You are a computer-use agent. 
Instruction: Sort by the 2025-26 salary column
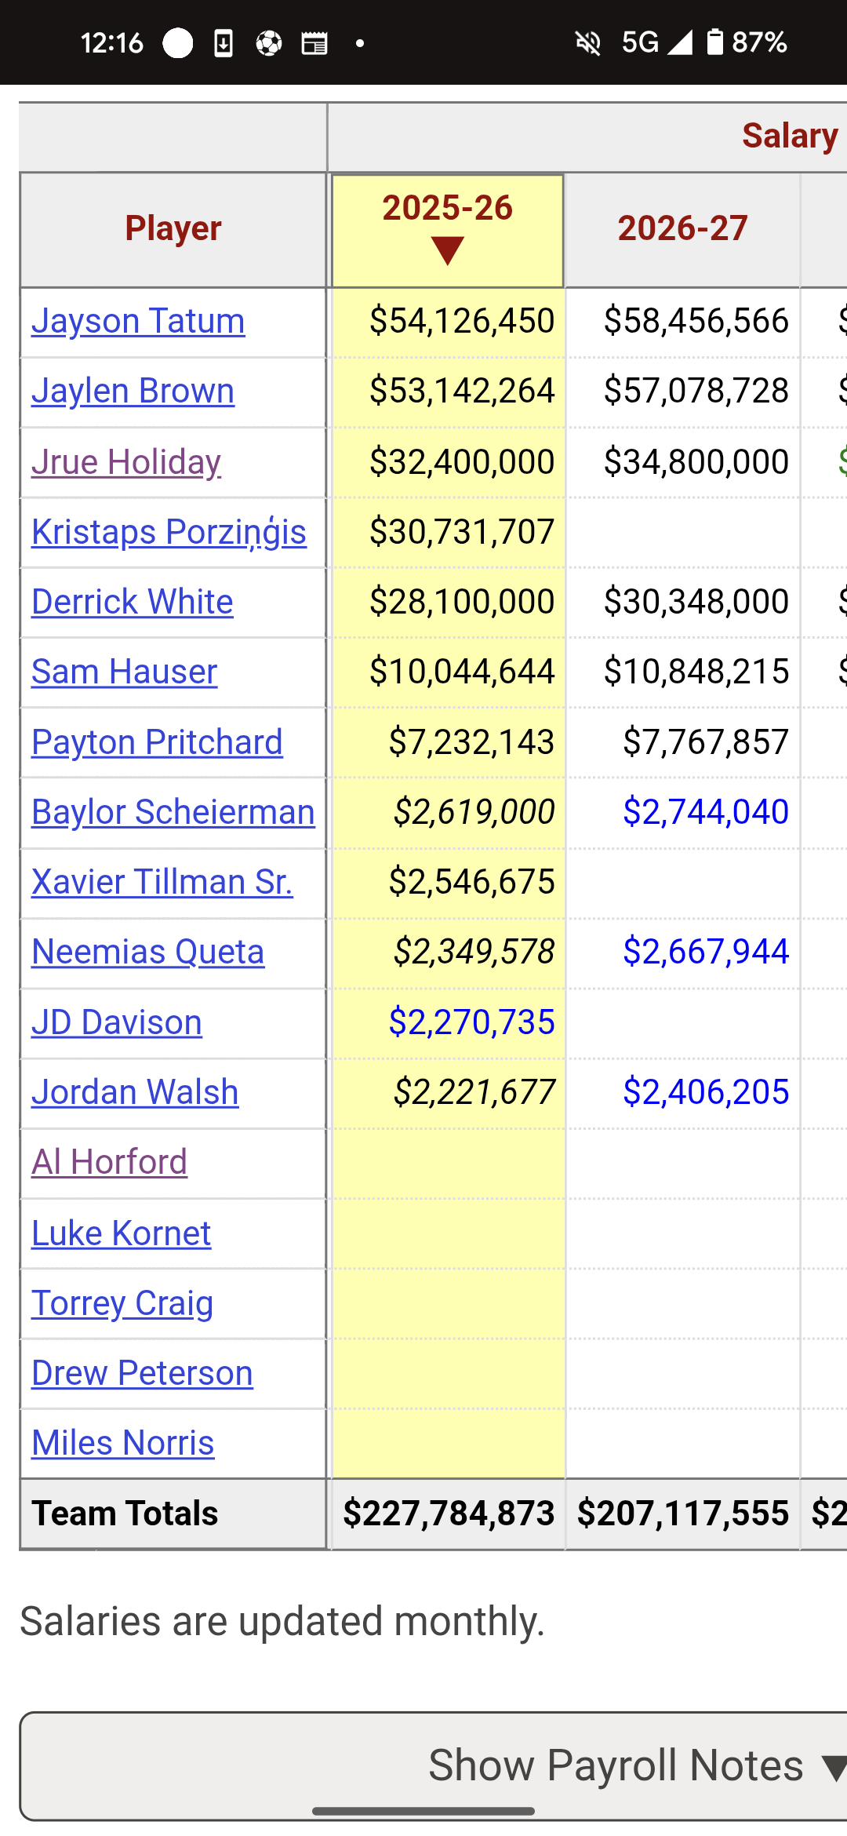click(x=448, y=230)
